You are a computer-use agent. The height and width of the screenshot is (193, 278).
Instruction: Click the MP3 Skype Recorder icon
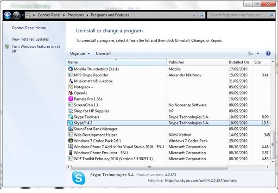coord(70,75)
